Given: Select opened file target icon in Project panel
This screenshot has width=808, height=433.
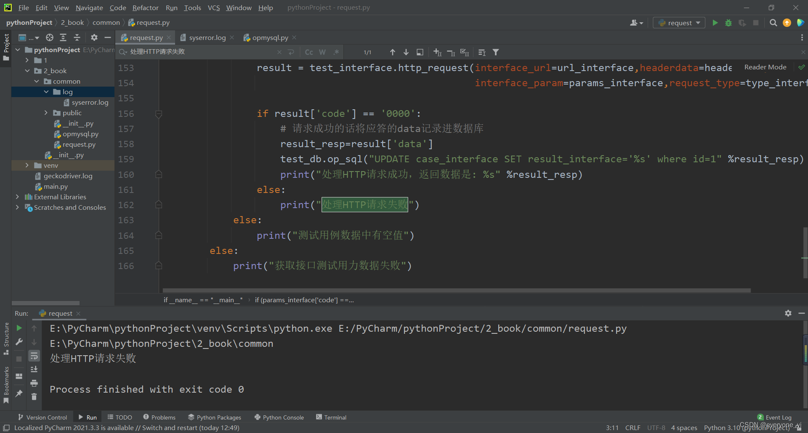Looking at the screenshot, I should click(50, 37).
